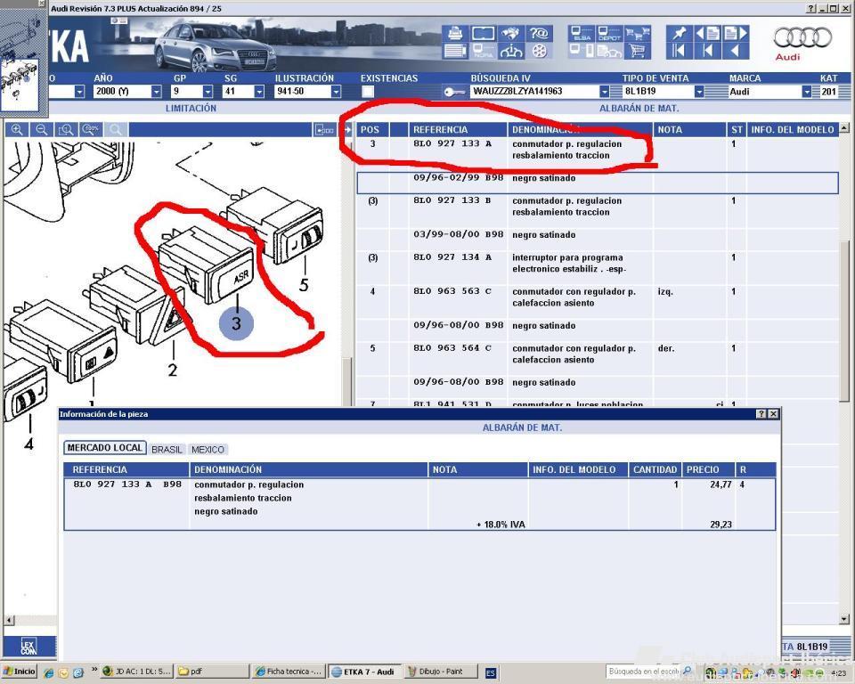Viewport: 855px width, 684px height.
Task: Click the CANTIDAD column header
Action: [655, 469]
